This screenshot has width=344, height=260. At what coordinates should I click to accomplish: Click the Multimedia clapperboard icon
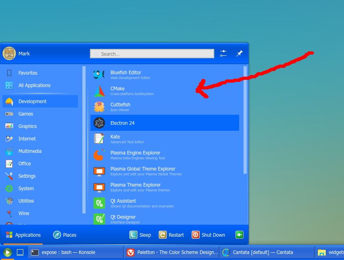click(x=9, y=151)
